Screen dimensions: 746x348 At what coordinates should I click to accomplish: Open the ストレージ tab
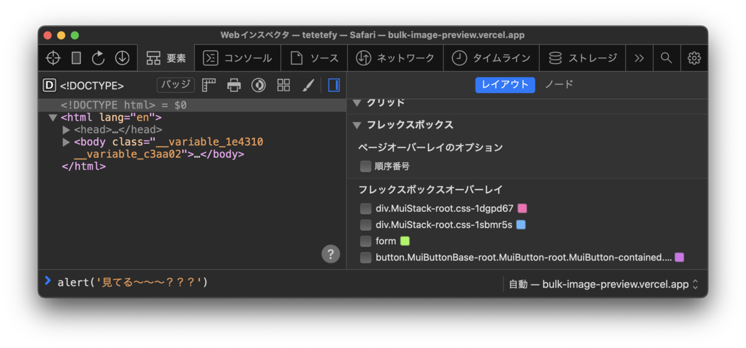coord(583,58)
